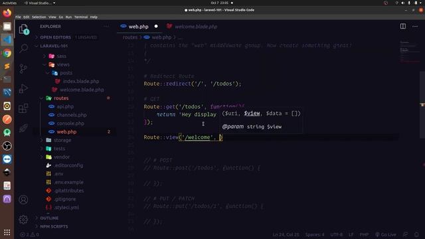This screenshot has height=239, width=425.
Task: Open the .styleci.yml file
Action: point(66,207)
